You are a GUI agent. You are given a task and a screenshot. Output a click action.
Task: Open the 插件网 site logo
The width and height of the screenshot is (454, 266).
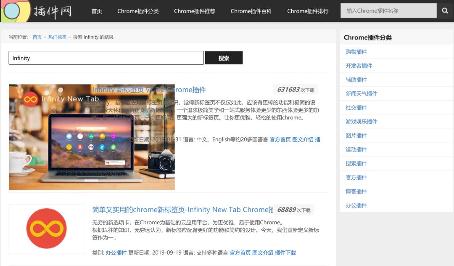[36, 11]
